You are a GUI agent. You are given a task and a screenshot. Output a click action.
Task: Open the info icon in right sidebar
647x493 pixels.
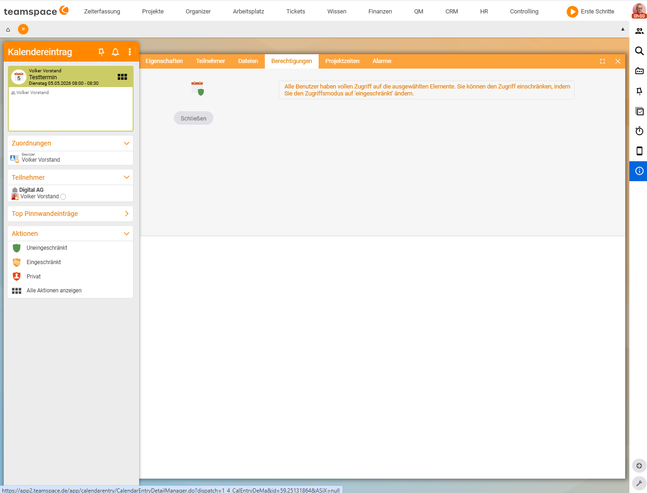[639, 171]
